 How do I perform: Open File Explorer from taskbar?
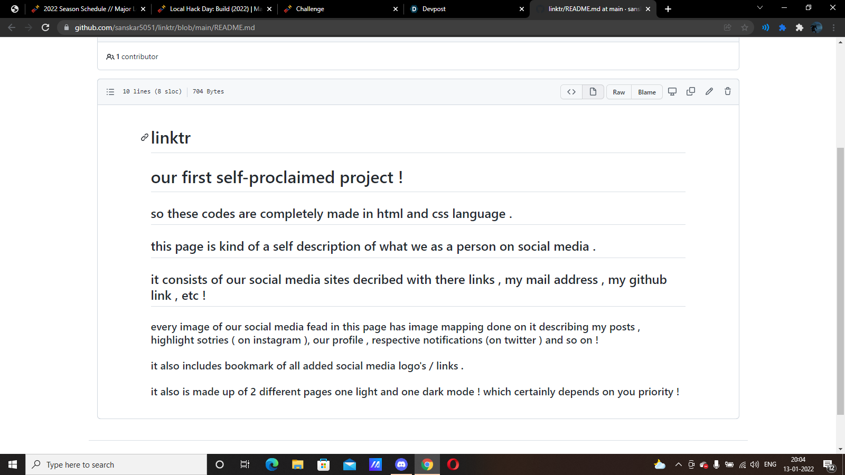298,464
